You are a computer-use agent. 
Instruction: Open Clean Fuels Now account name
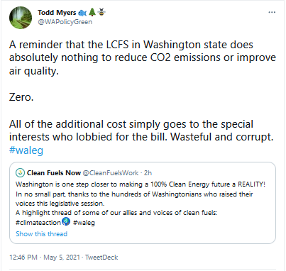(x=54, y=173)
